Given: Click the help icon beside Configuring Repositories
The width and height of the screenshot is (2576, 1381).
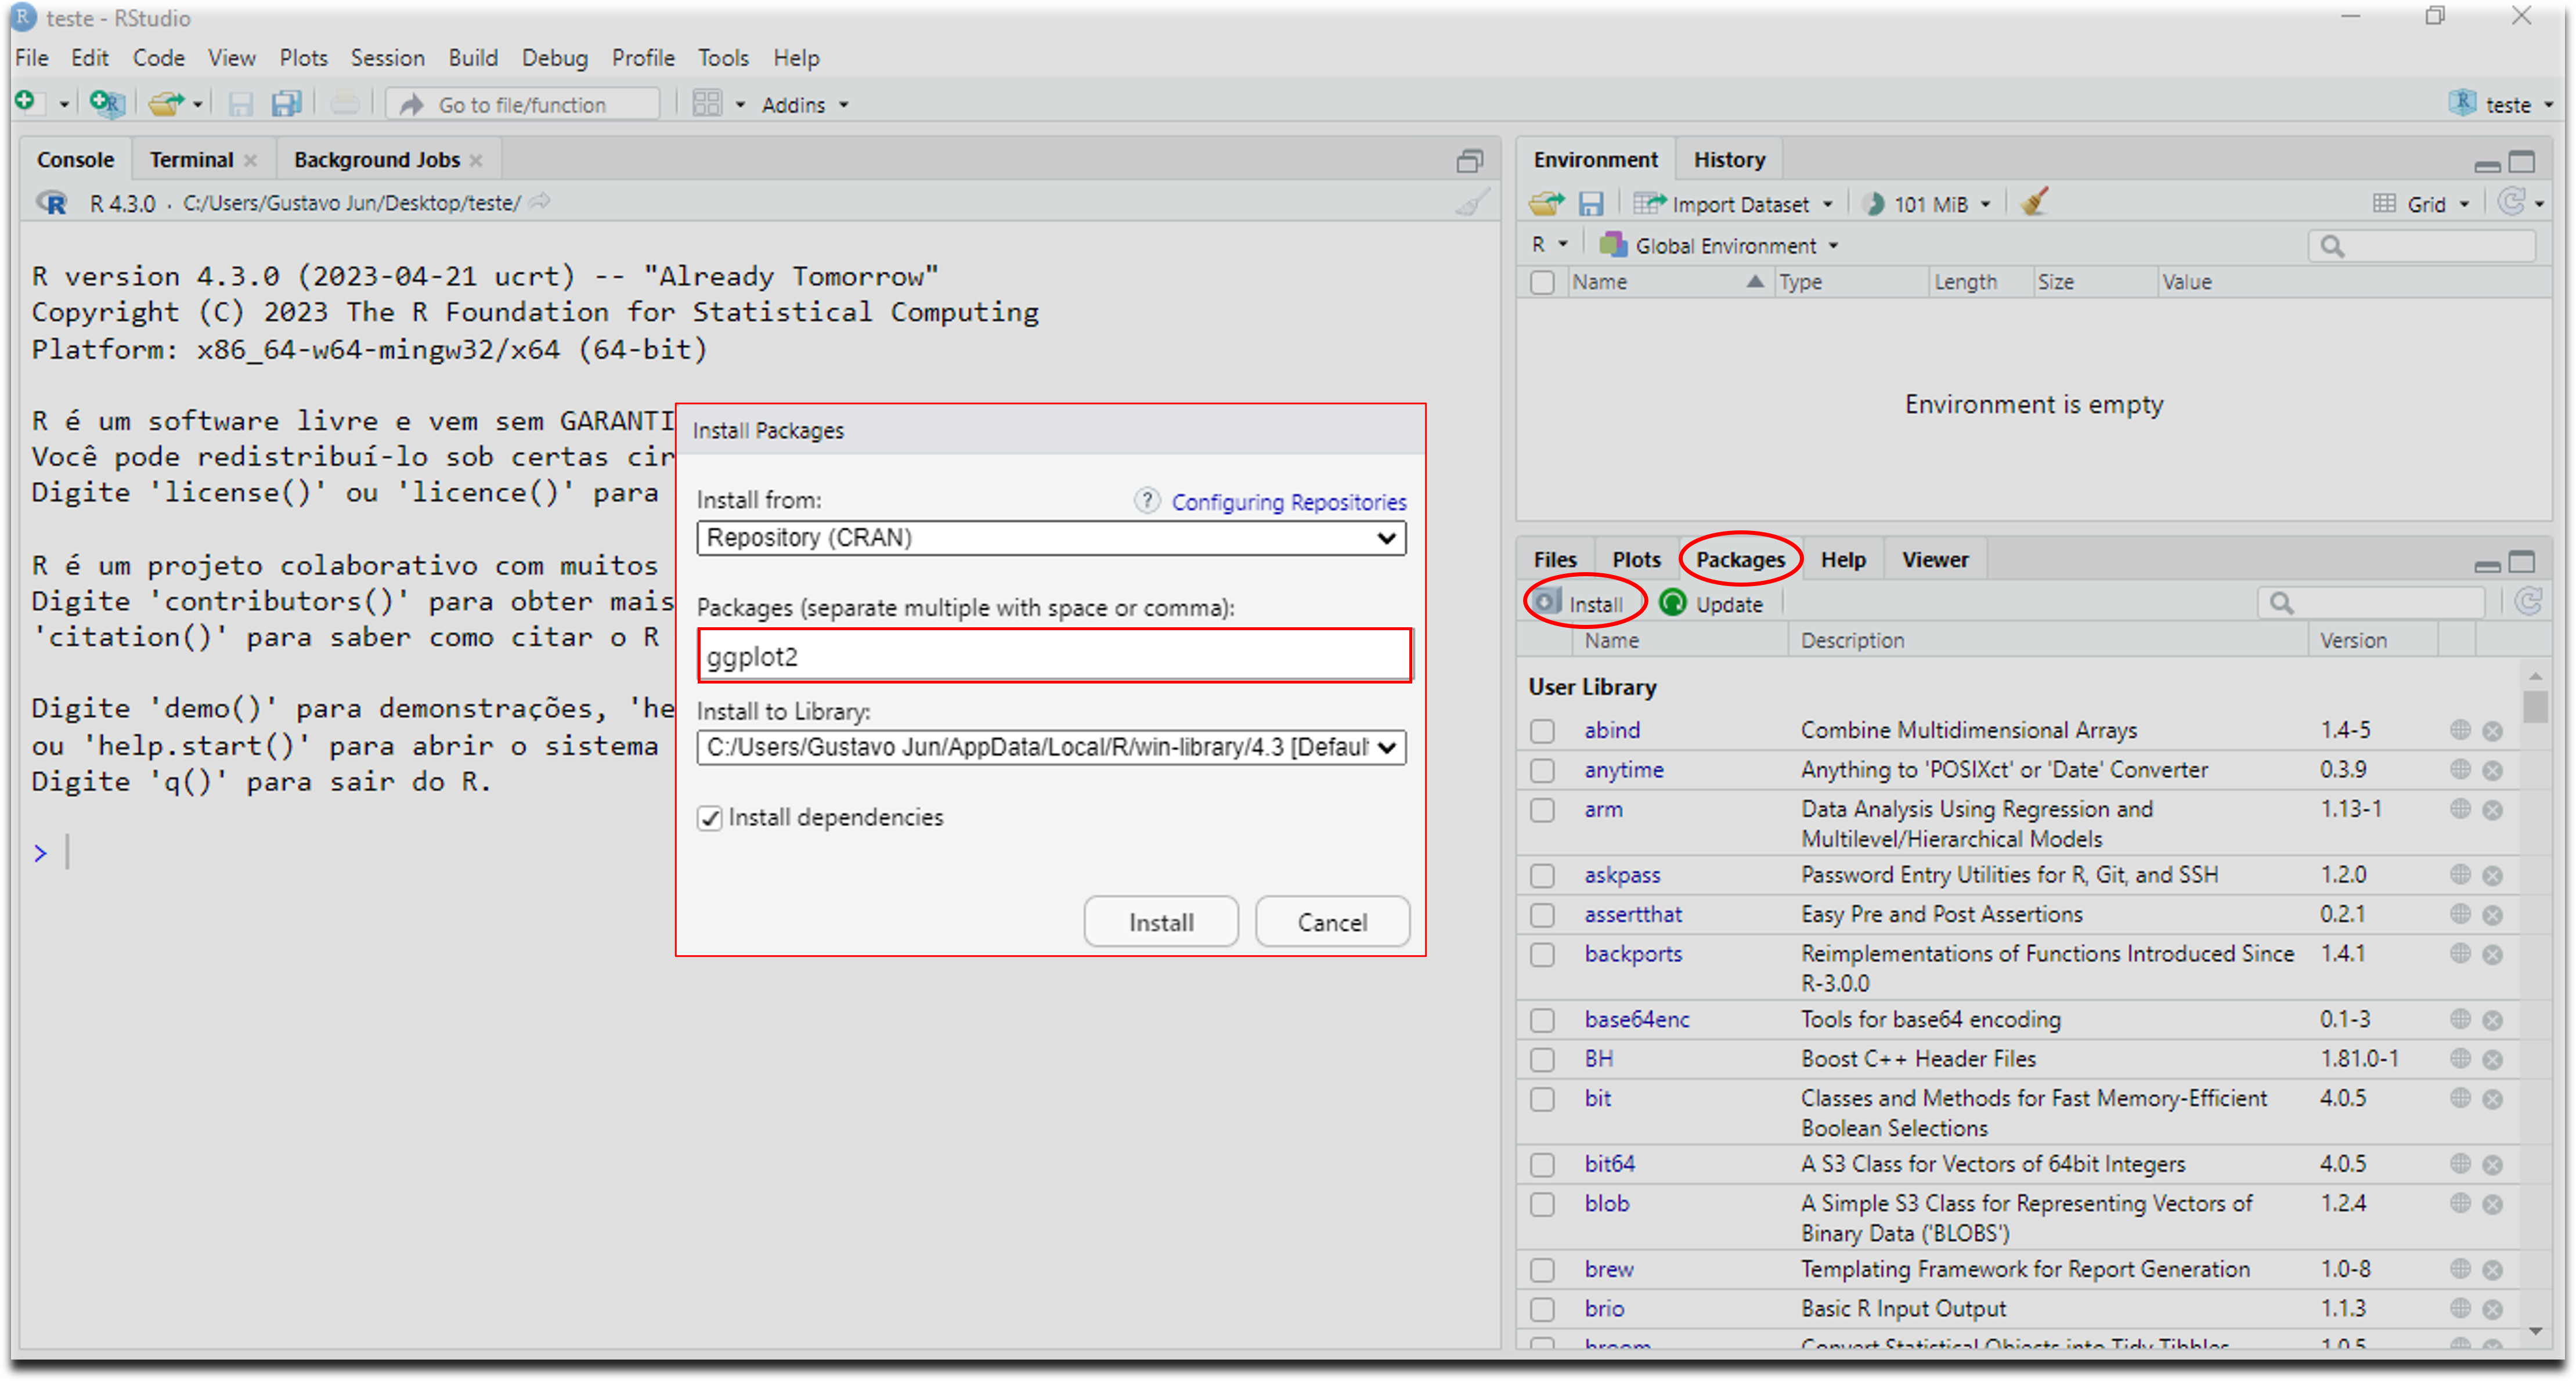Looking at the screenshot, I should tap(1147, 500).
